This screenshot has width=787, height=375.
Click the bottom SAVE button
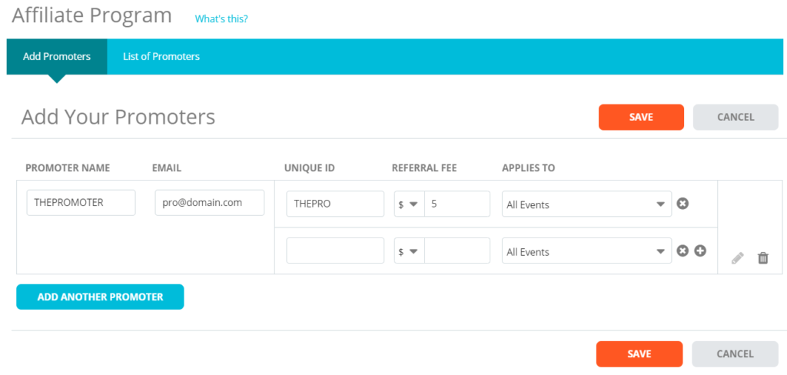click(639, 354)
